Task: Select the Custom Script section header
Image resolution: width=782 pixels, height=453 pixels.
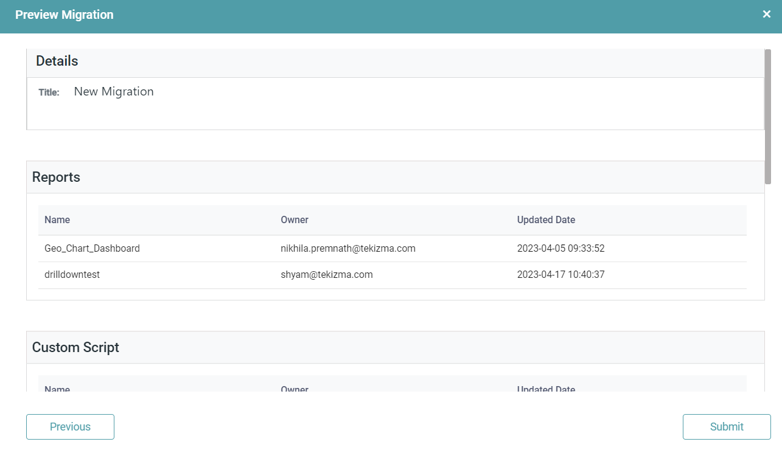Action: click(x=75, y=347)
